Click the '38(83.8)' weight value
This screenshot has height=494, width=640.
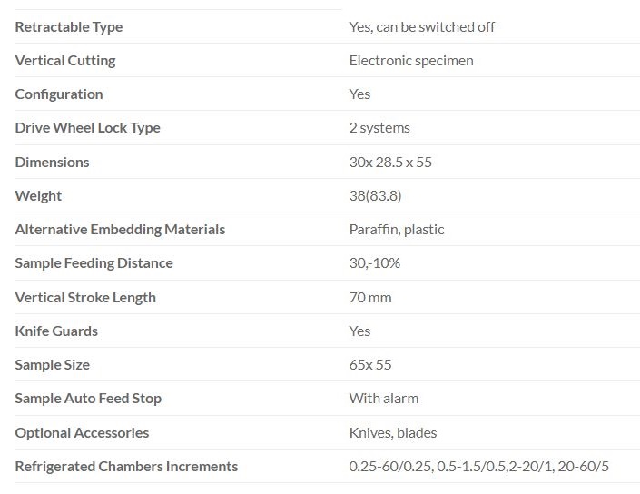tap(376, 195)
